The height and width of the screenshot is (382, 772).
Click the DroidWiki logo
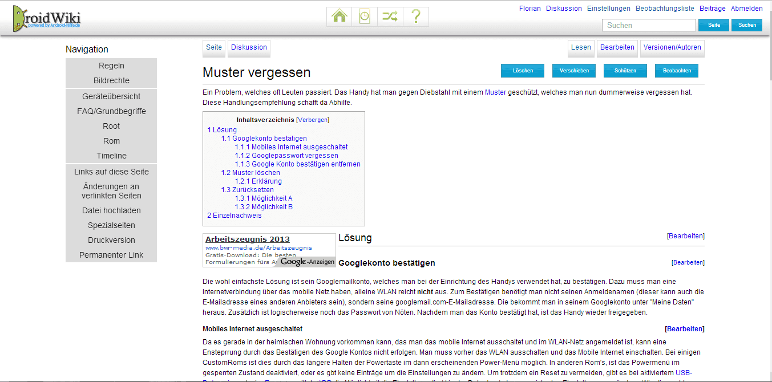(47, 19)
